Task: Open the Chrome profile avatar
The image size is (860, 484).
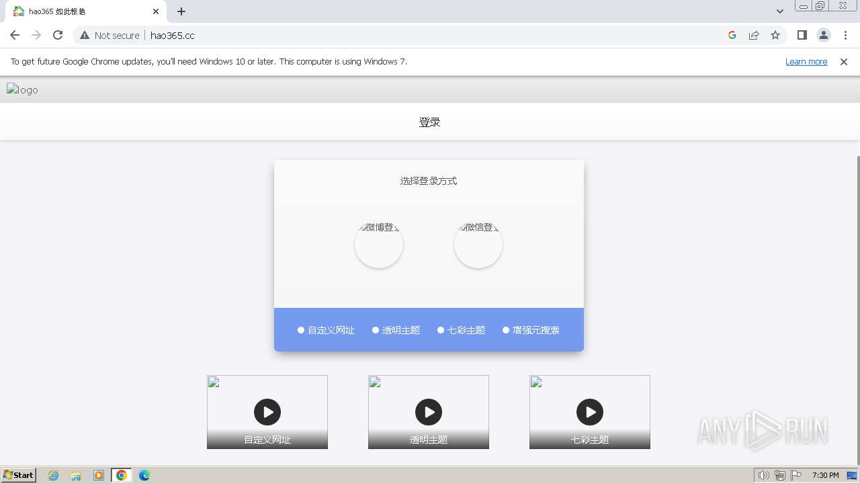Action: point(824,35)
